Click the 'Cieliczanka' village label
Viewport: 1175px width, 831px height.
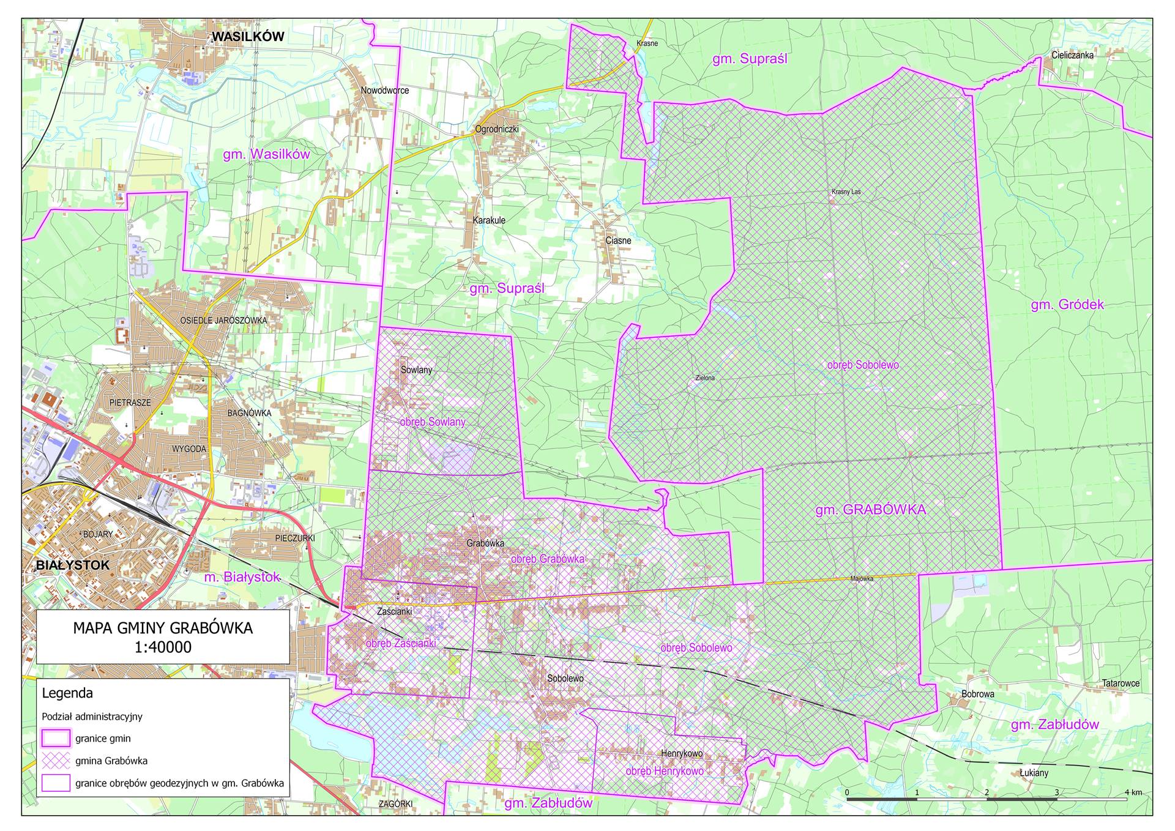click(1072, 54)
